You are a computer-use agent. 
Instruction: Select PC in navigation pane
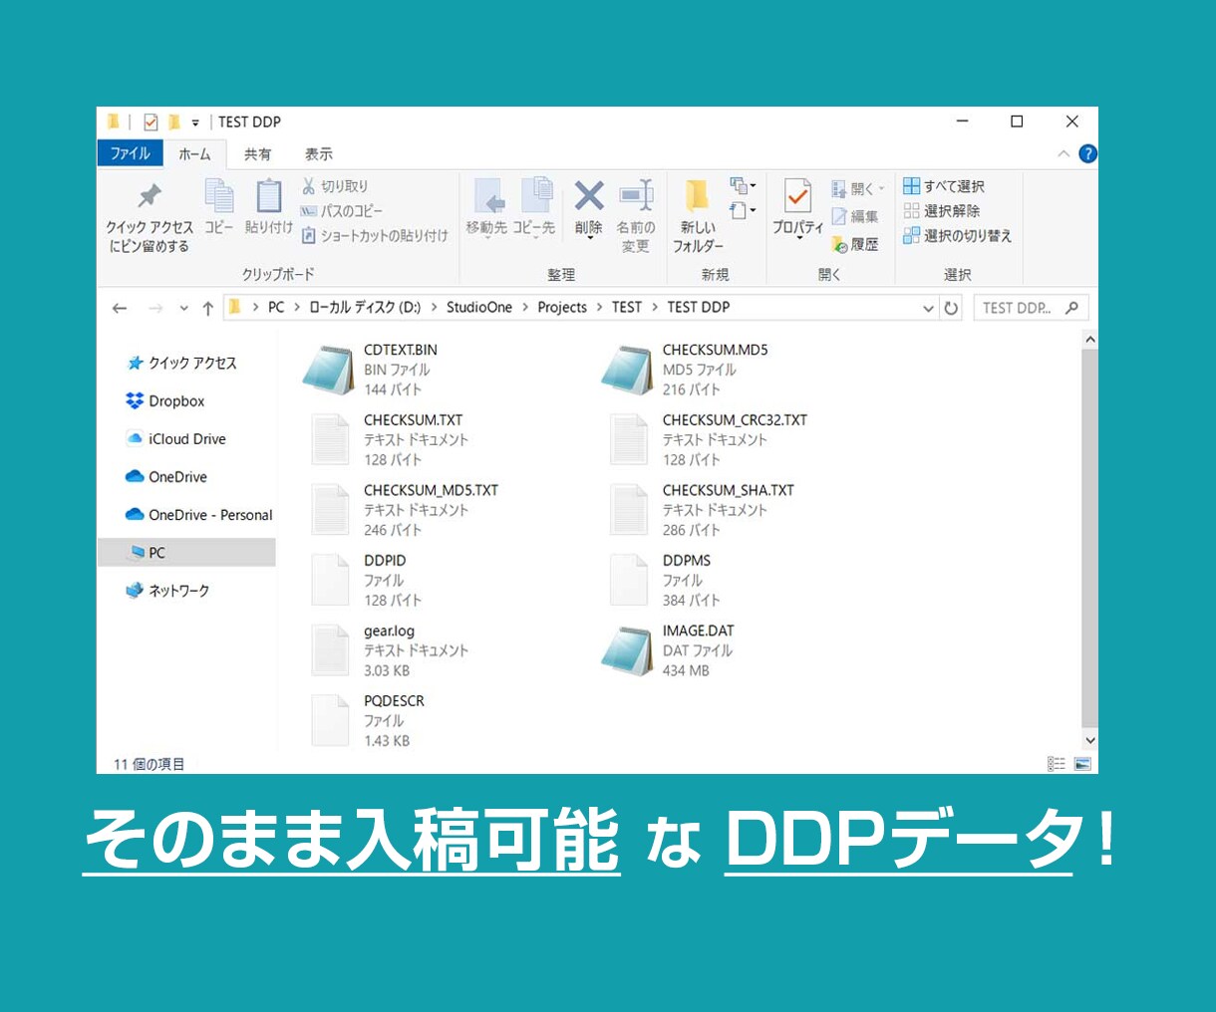(x=186, y=552)
